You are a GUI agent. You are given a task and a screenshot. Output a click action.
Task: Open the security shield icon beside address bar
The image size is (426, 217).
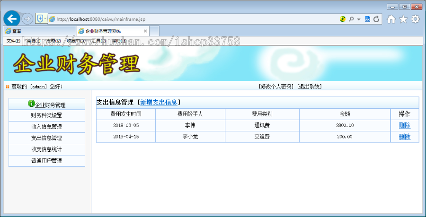tap(40, 19)
